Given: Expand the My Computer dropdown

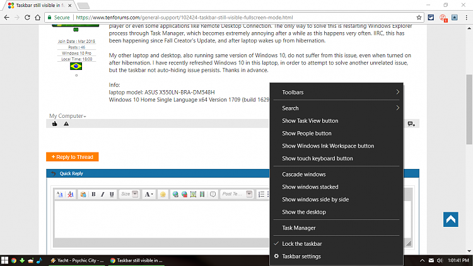Looking at the screenshot, I should point(67,116).
